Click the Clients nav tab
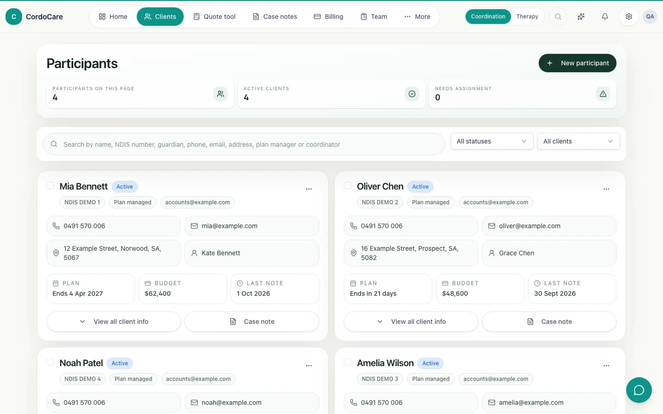Image resolution: width=663 pixels, height=414 pixels. point(160,17)
